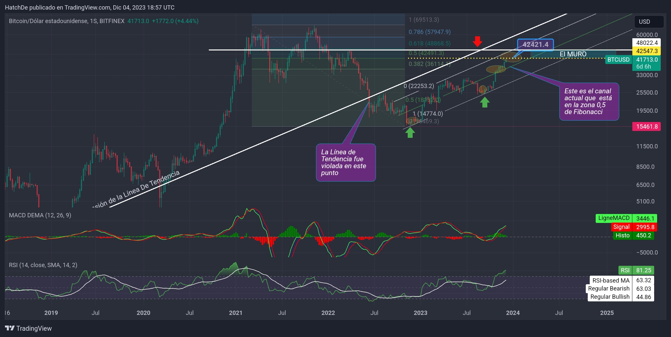Select the green up arrow under the 2023 channel
The width and height of the screenshot is (671, 337).
(x=485, y=102)
